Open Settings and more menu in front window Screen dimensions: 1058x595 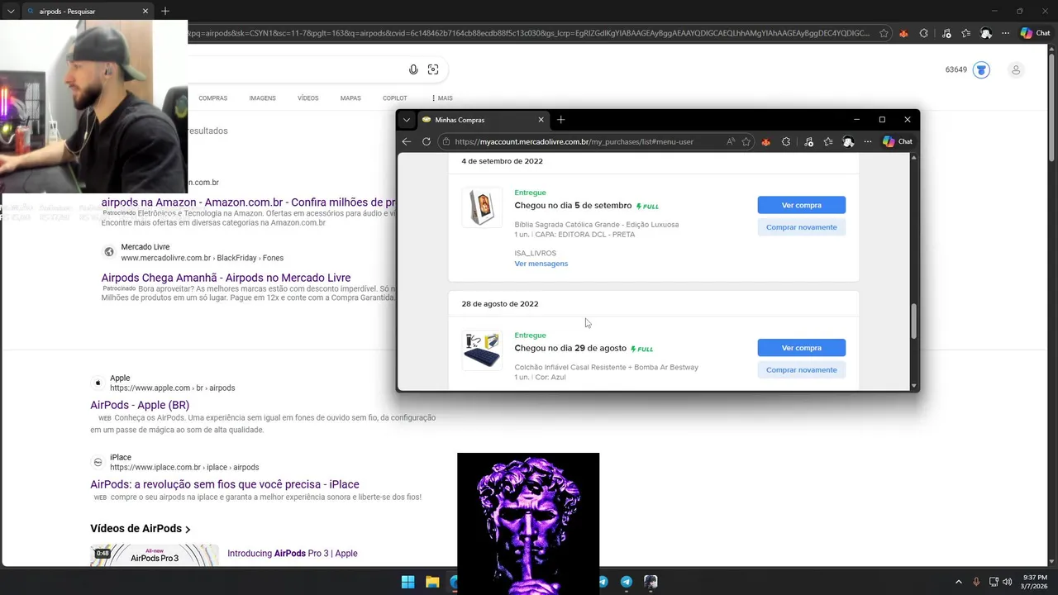(868, 141)
